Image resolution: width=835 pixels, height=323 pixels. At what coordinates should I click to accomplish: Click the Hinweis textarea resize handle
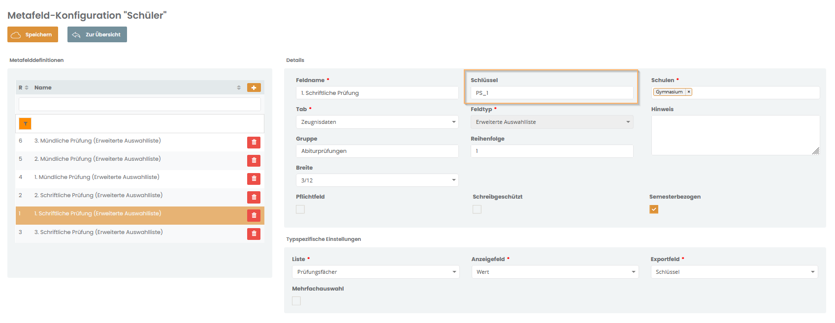(x=816, y=151)
